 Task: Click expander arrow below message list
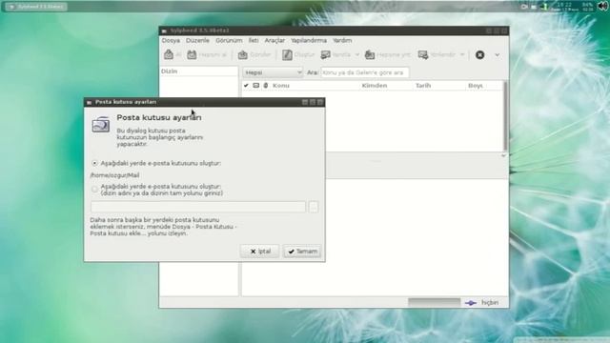point(503,155)
